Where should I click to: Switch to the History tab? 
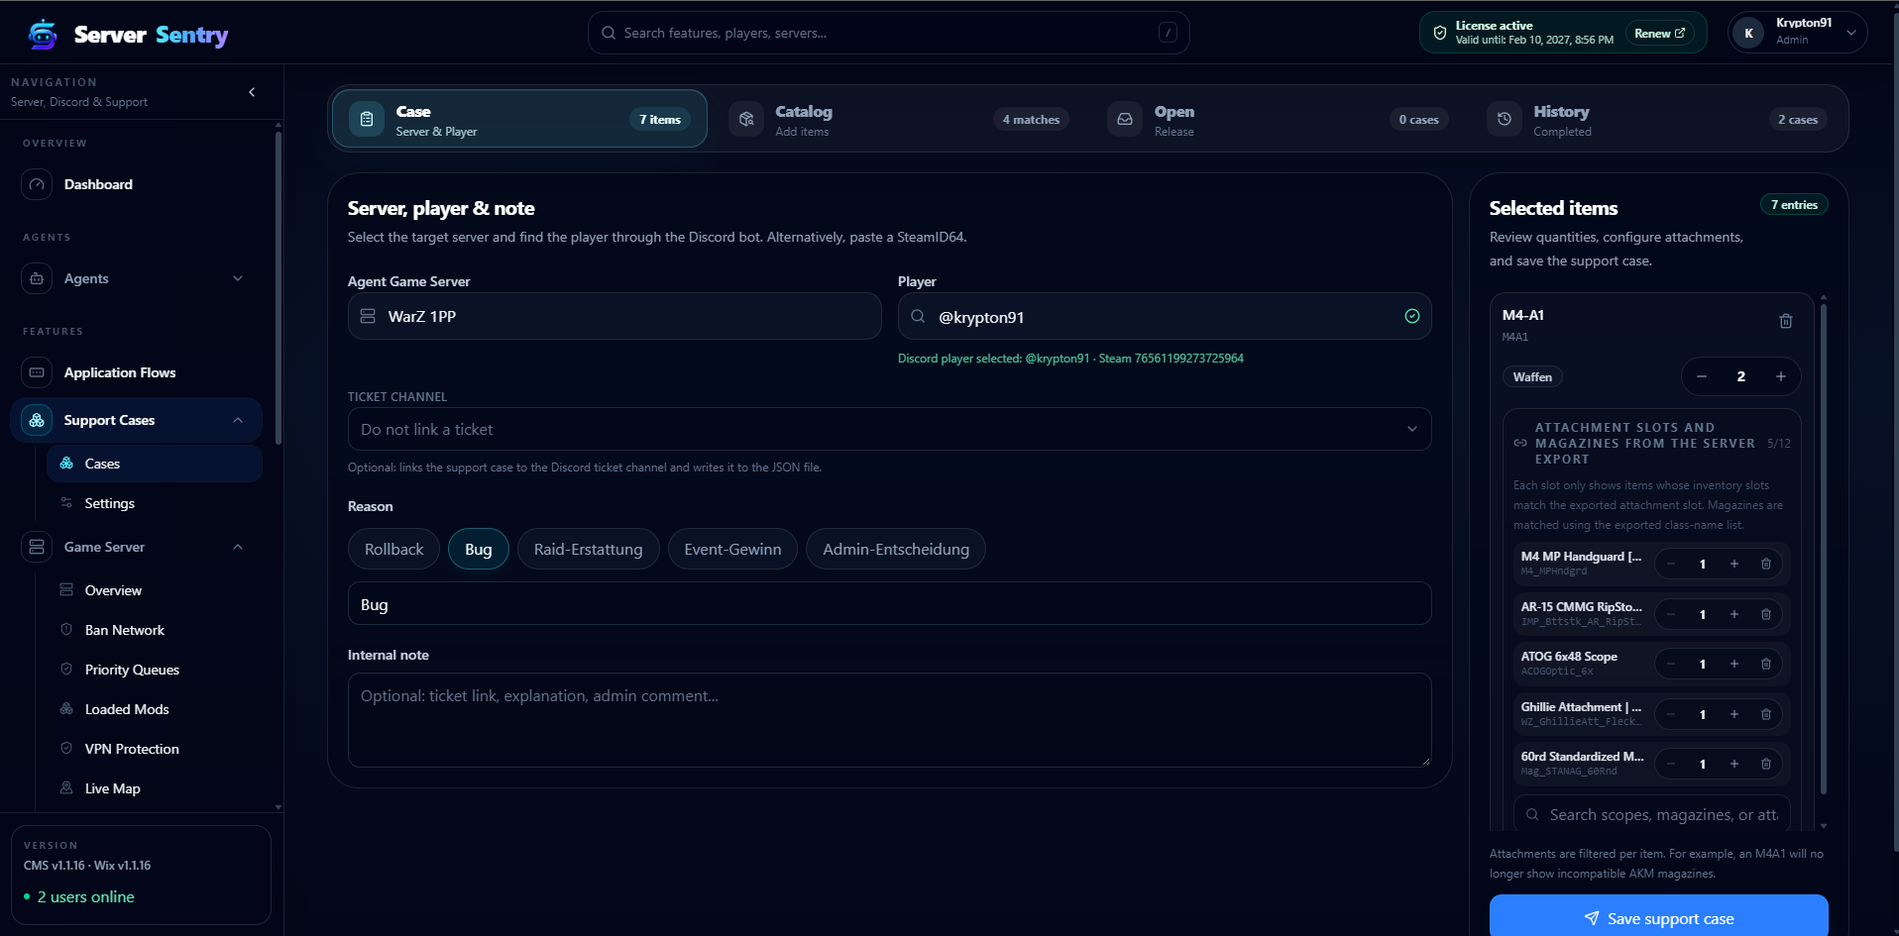pyautogui.click(x=1656, y=119)
